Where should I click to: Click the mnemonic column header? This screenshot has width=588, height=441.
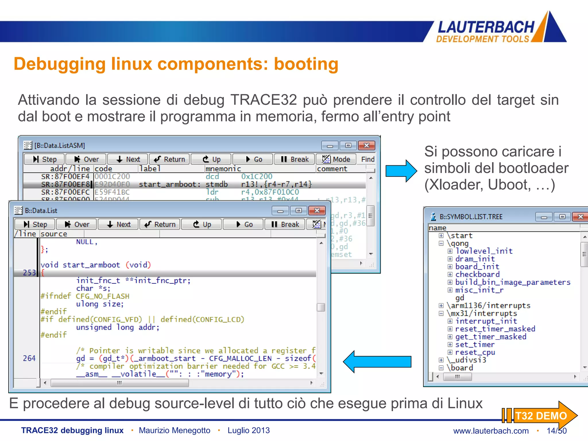click(x=260, y=169)
